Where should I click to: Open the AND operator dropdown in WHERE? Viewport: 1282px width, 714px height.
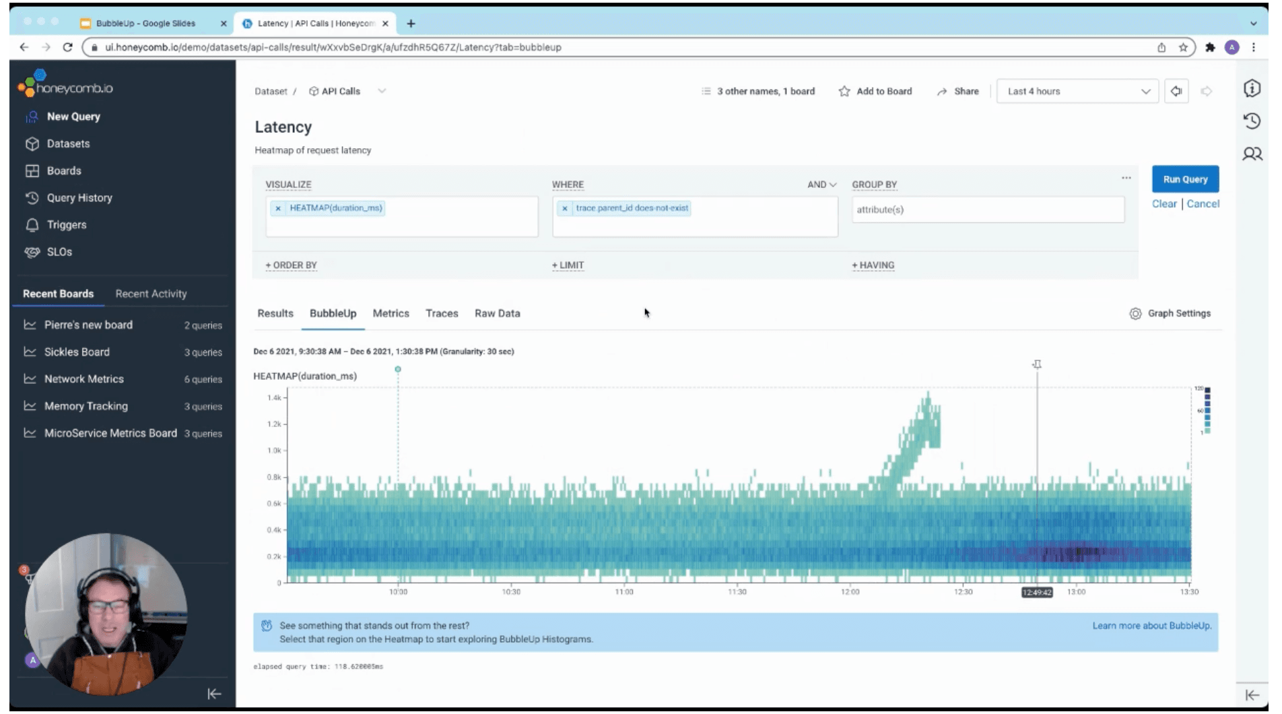822,184
